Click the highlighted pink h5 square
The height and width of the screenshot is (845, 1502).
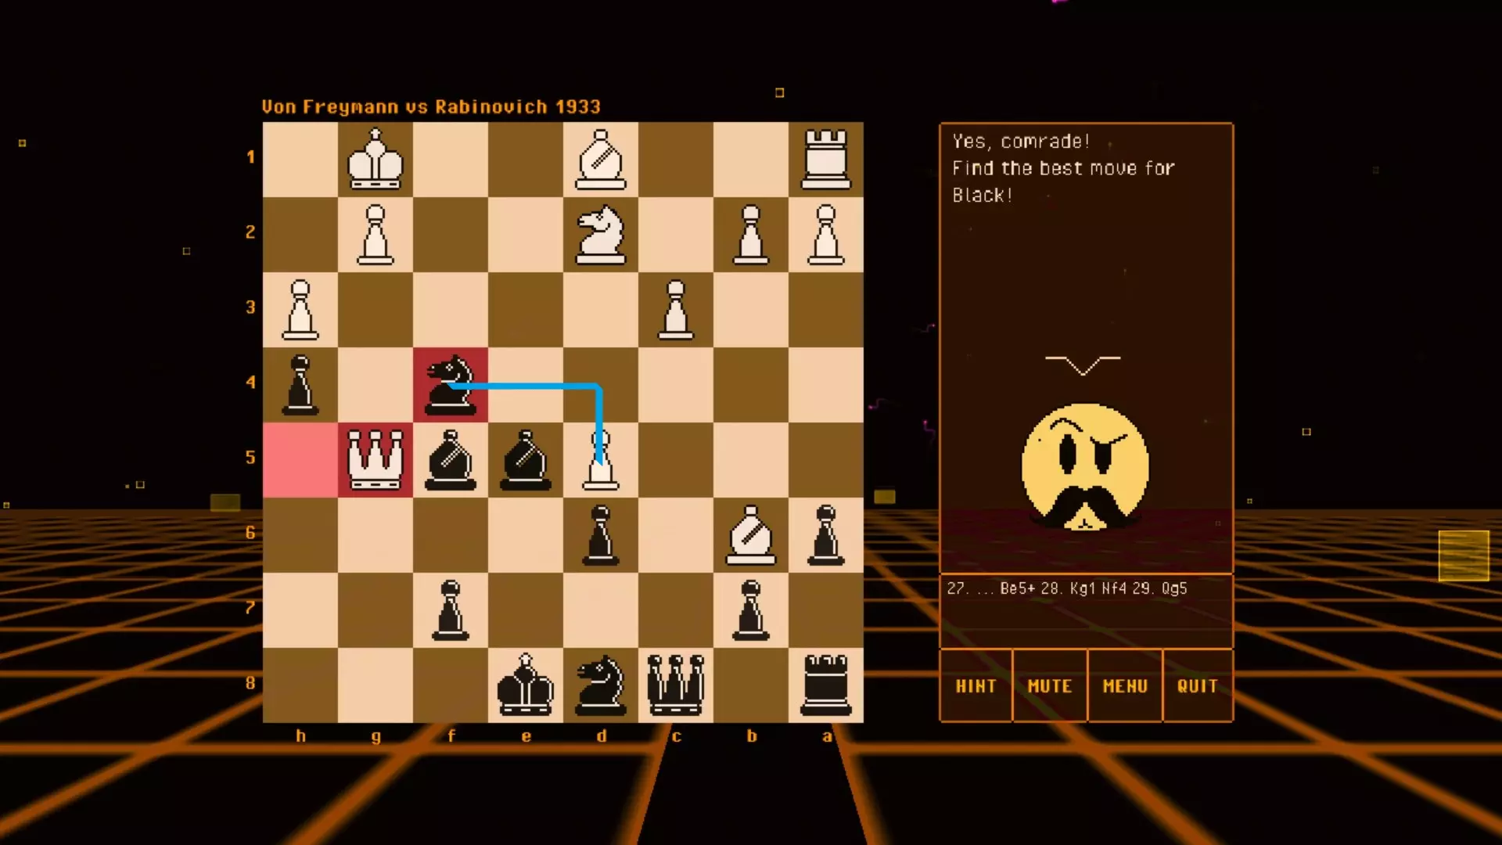click(x=300, y=460)
